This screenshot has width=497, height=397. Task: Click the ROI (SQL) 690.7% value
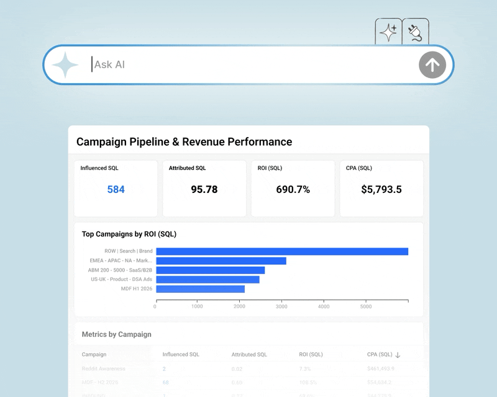pos(293,189)
